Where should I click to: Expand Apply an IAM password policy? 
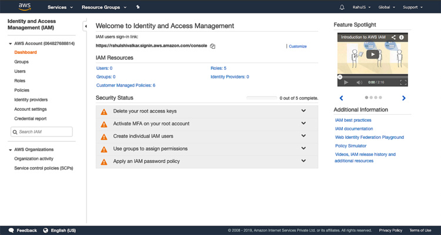coord(303,161)
